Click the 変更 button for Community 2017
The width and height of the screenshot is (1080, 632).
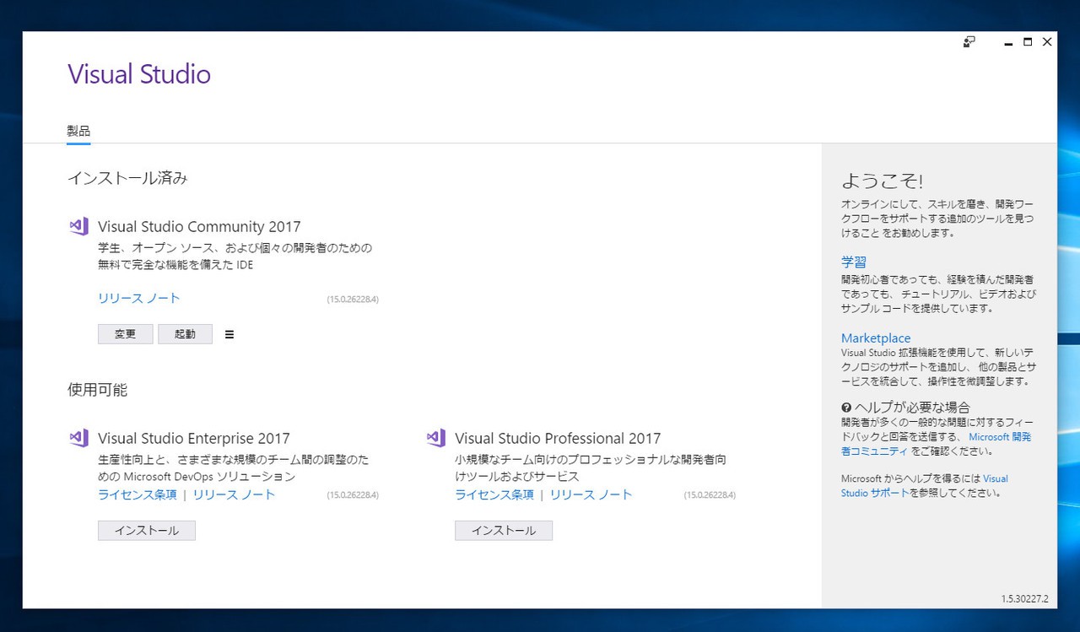pos(126,334)
